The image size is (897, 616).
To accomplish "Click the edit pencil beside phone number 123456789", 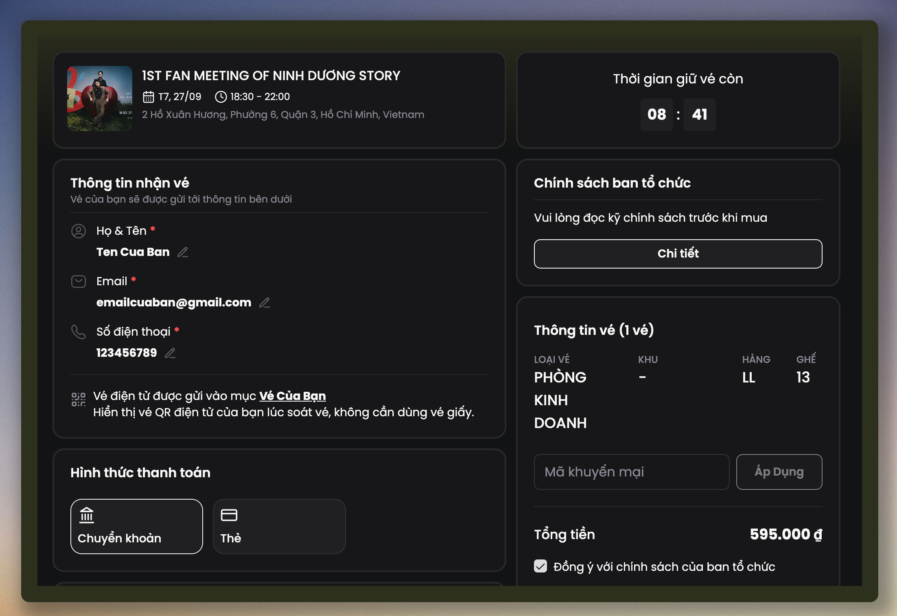I will click(170, 353).
